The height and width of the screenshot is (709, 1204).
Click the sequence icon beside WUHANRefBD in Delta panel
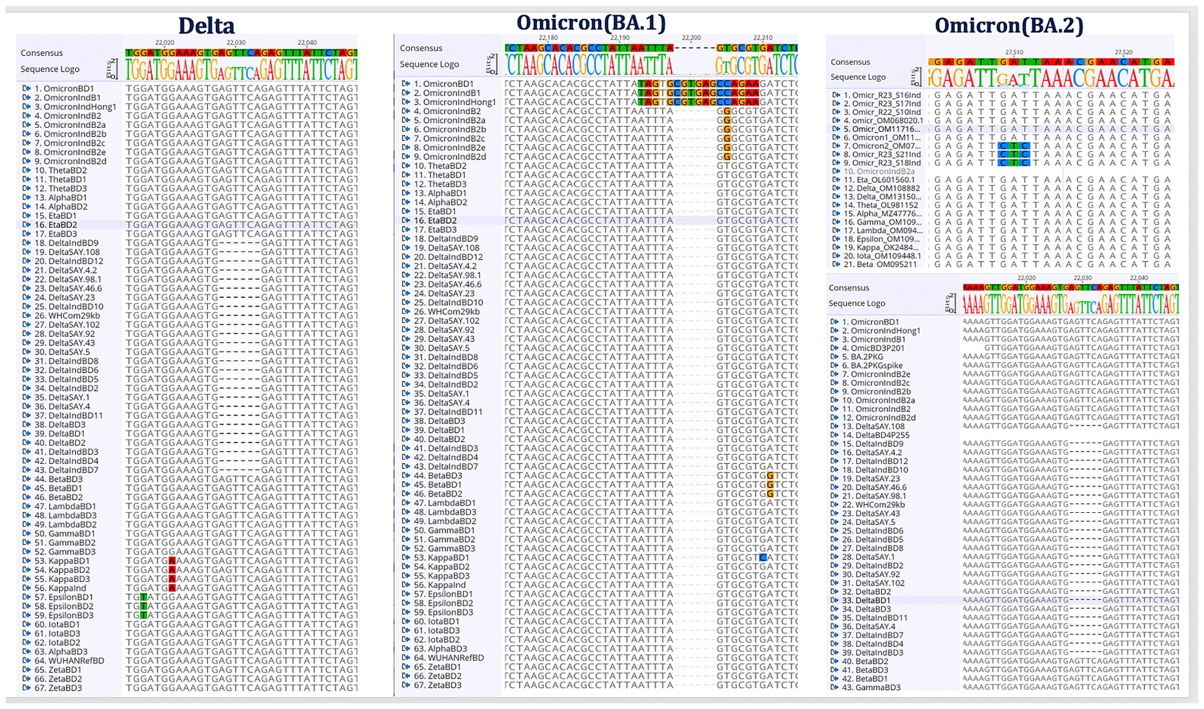pyautogui.click(x=27, y=660)
